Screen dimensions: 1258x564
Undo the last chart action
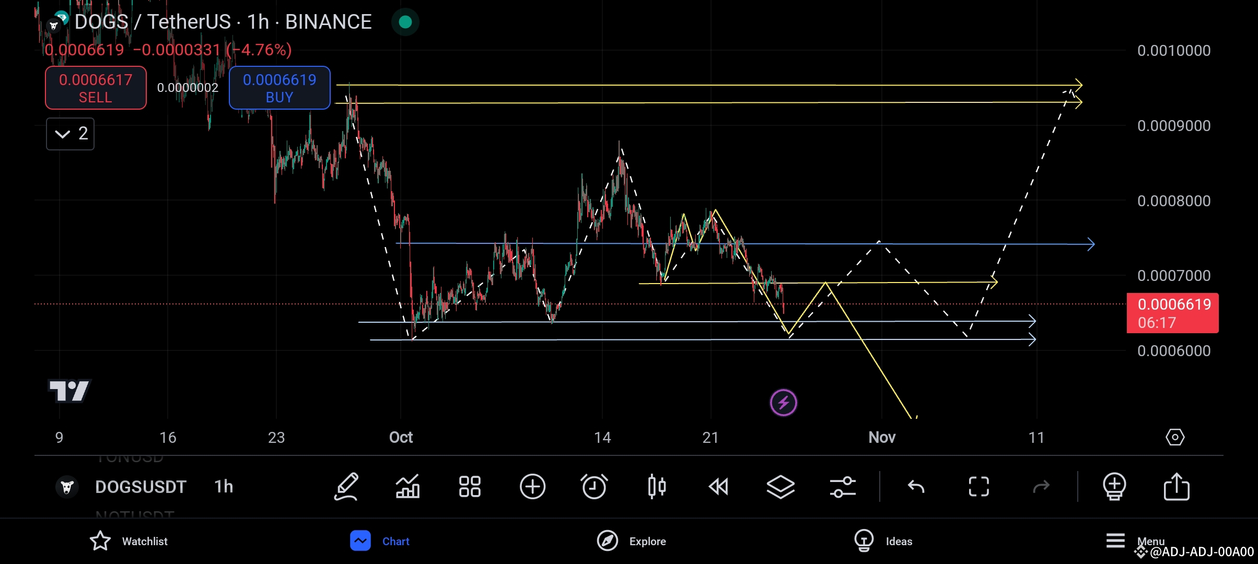click(x=915, y=486)
